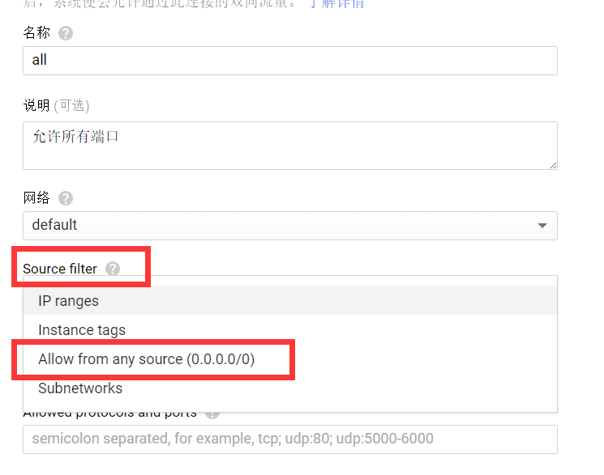Image resolution: width=604 pixels, height=475 pixels.
Task: Click the allowed protocols and ports field
Action: 290,439
